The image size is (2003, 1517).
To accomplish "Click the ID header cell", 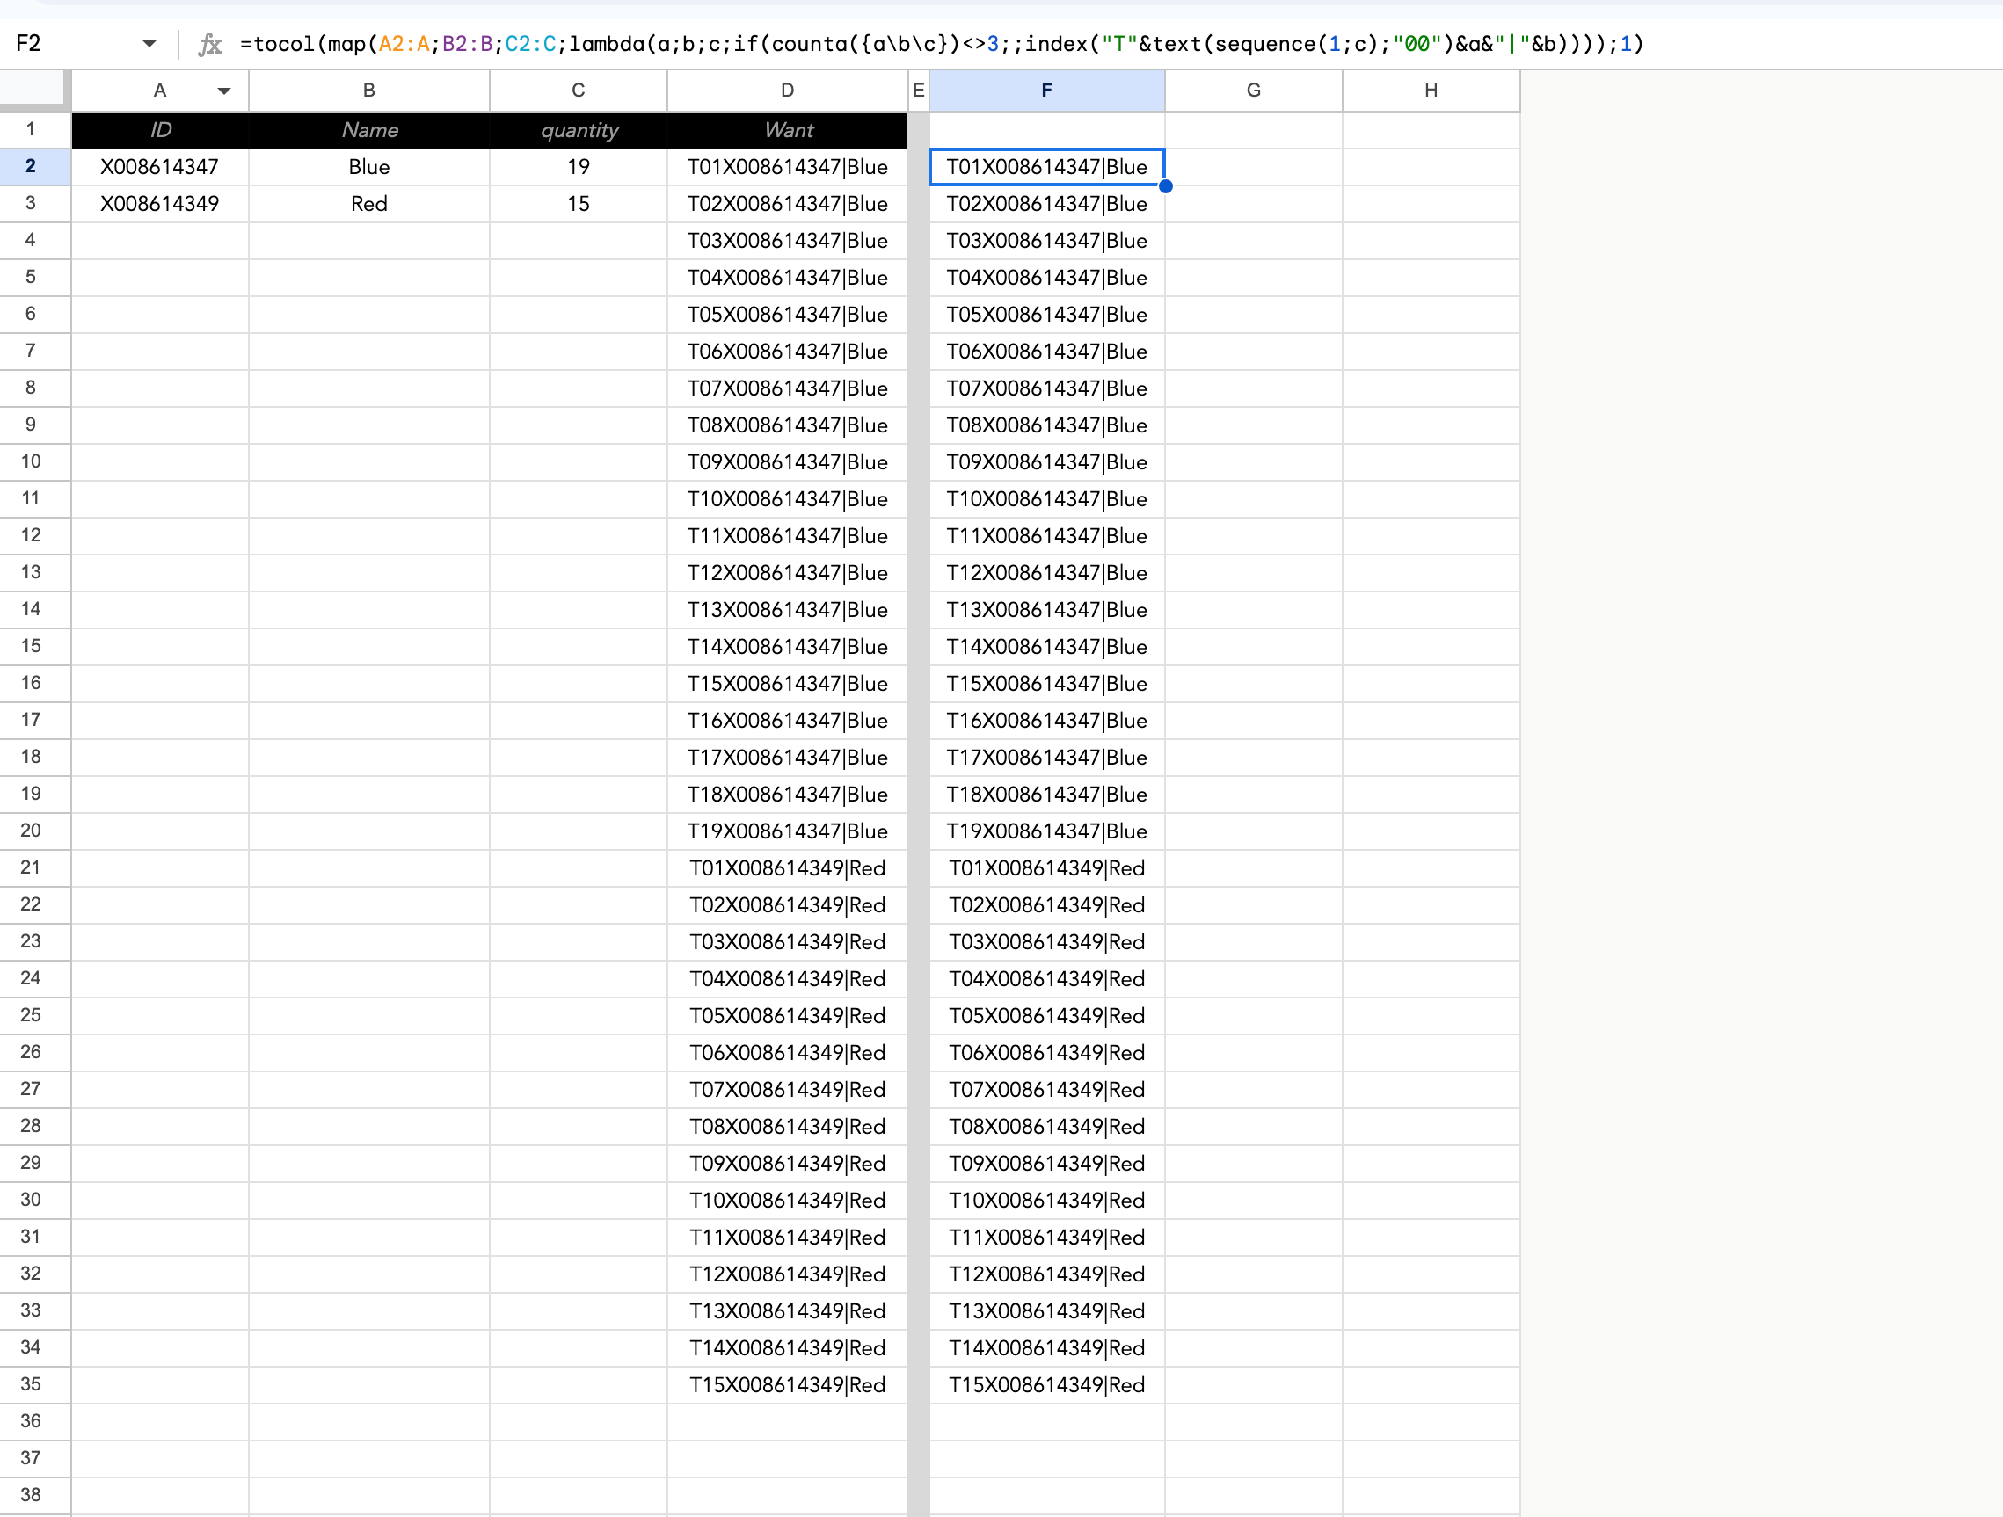I will pyautogui.click(x=160, y=129).
